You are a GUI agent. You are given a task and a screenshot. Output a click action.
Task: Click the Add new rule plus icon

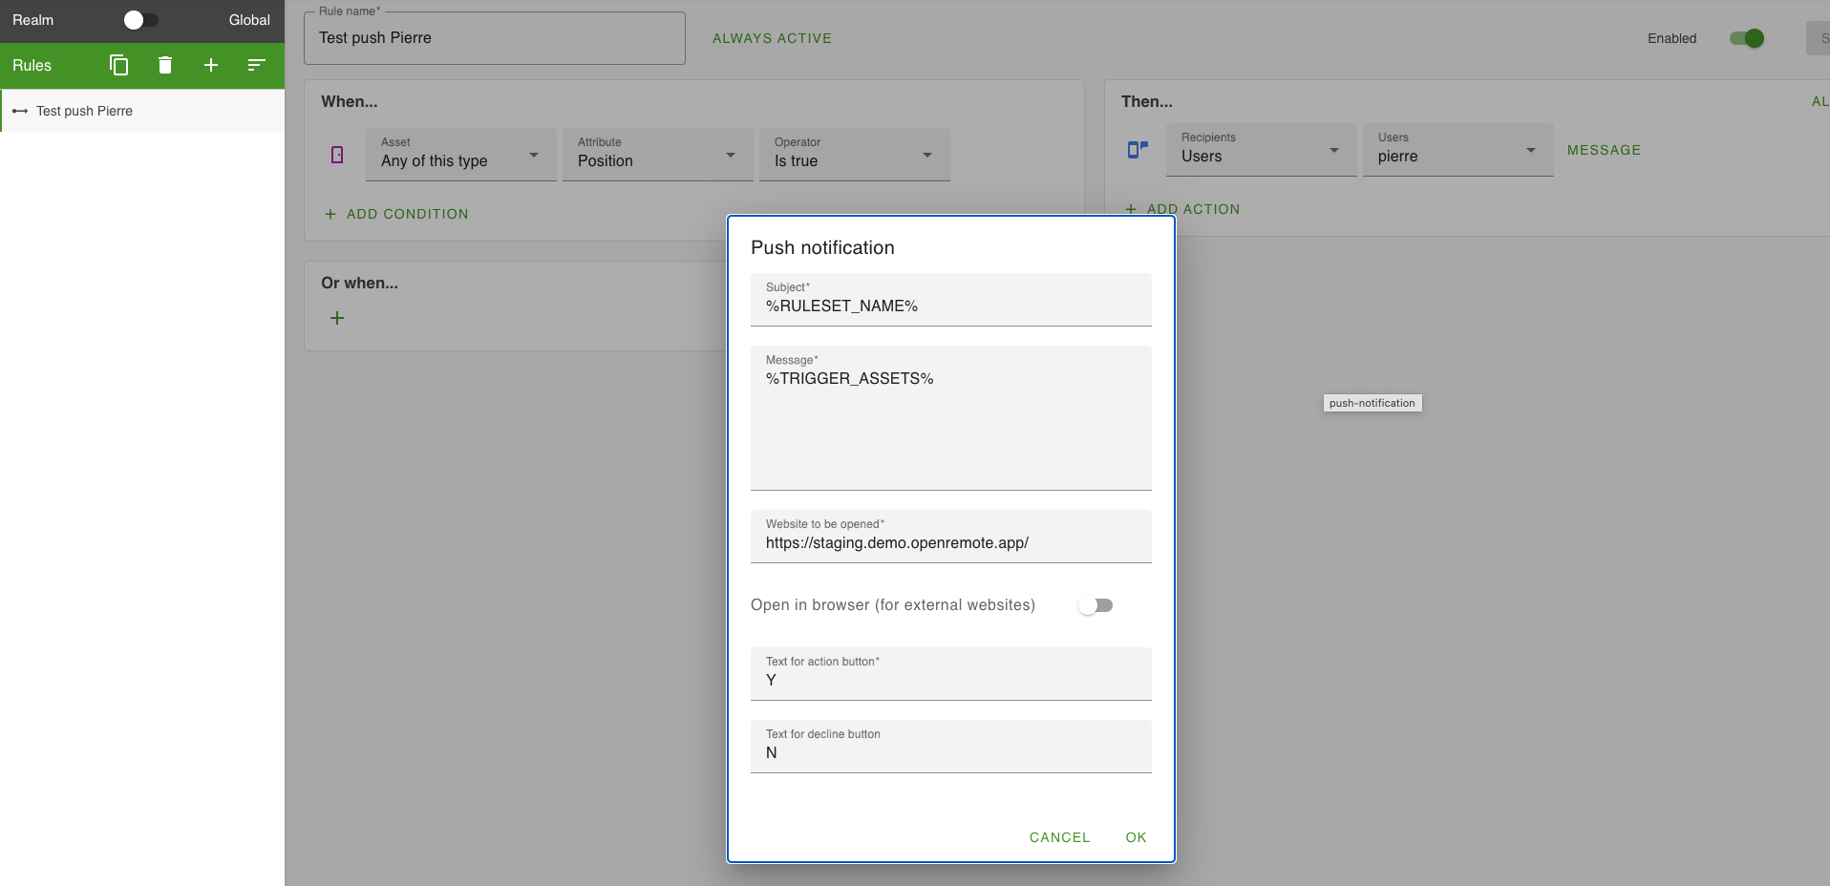click(x=210, y=65)
